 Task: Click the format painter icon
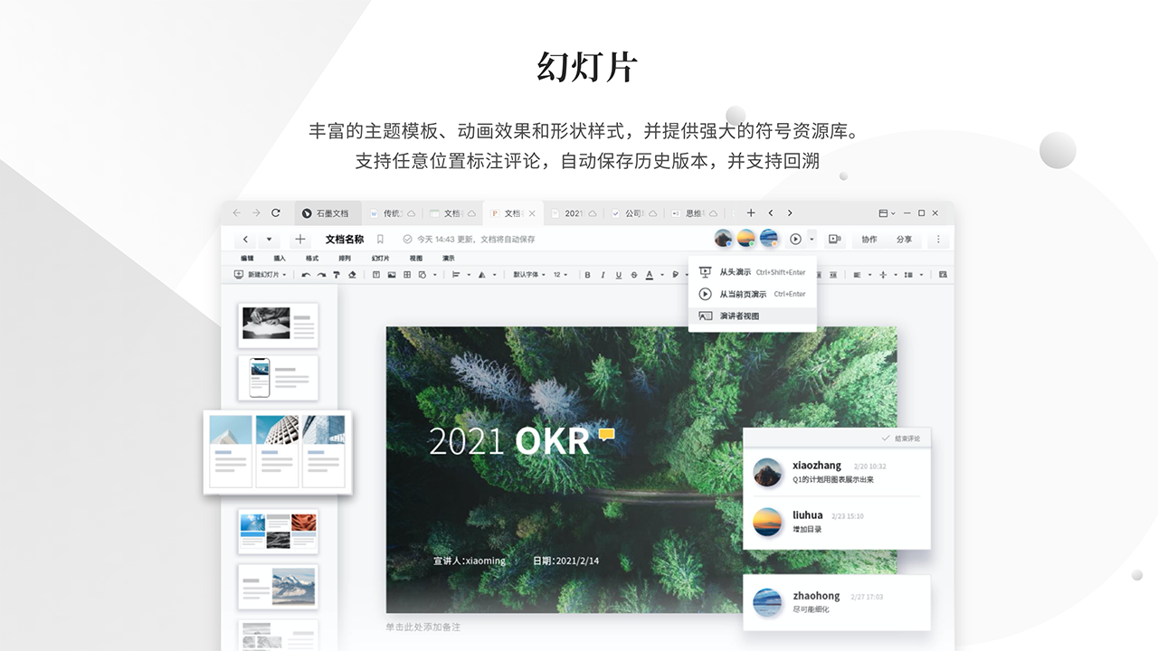336,275
